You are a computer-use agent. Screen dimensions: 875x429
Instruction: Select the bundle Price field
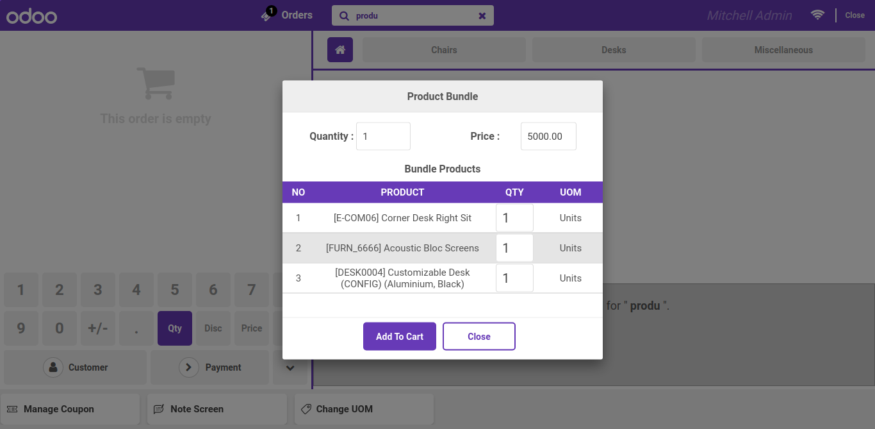(548, 137)
